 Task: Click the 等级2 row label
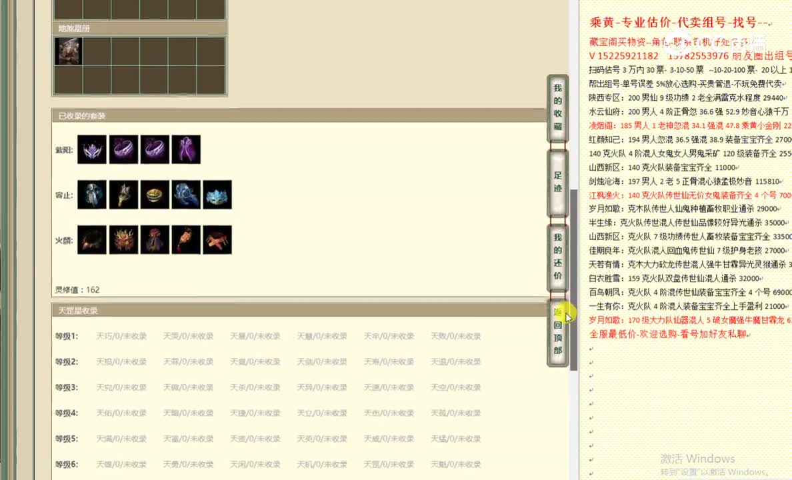click(67, 362)
